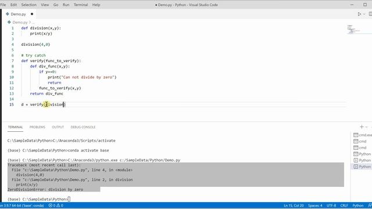Open the new terminal dropdown arrow

click(x=367, y=127)
